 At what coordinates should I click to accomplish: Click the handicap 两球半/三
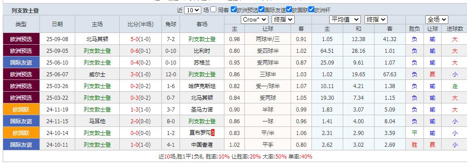coord(268,39)
